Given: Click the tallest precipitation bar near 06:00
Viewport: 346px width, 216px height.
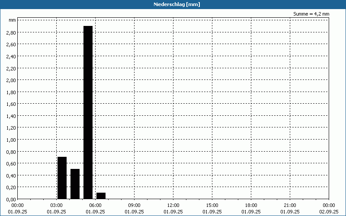Looking at the screenshot, I should (88, 112).
